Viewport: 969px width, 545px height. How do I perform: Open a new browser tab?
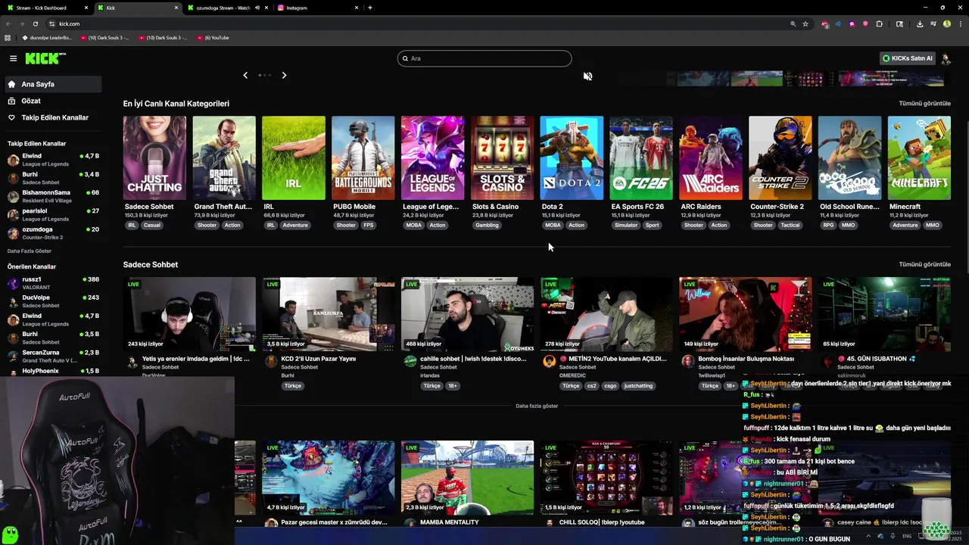(x=370, y=8)
